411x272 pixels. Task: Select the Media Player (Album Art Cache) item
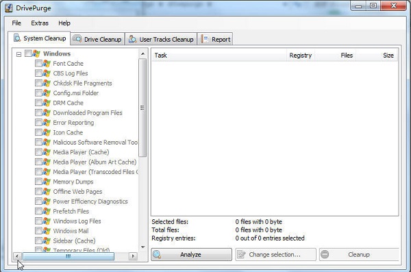click(x=95, y=162)
